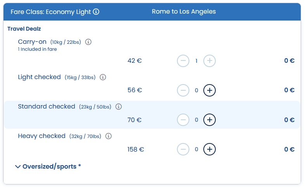Open Light checked baggage info icon
Viewport: 305px width, 188px height.
102,77
